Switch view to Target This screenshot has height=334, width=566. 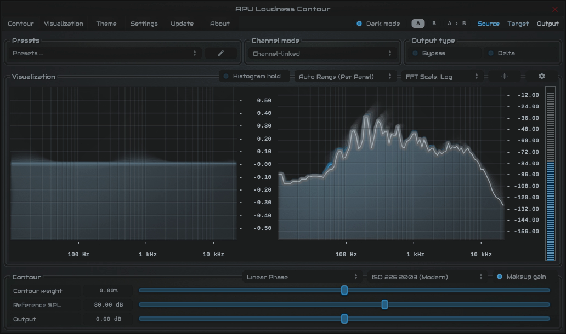tap(518, 24)
